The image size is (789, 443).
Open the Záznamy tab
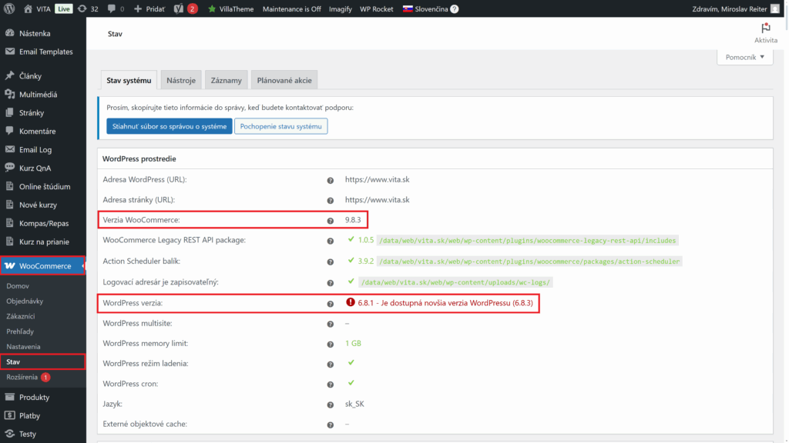[x=226, y=78]
